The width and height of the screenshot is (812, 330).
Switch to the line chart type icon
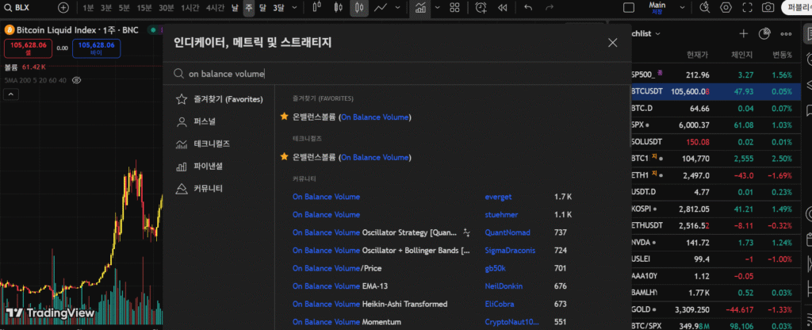click(381, 8)
